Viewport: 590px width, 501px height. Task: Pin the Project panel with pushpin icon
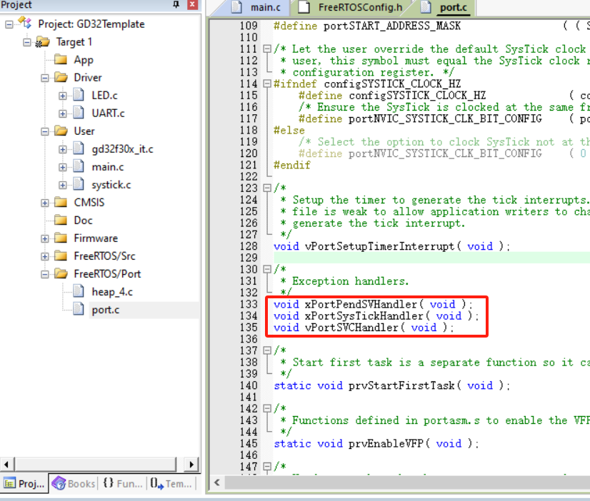click(176, 4)
